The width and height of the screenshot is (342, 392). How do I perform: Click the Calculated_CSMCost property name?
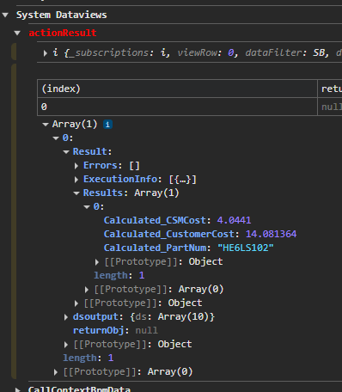[155, 220]
